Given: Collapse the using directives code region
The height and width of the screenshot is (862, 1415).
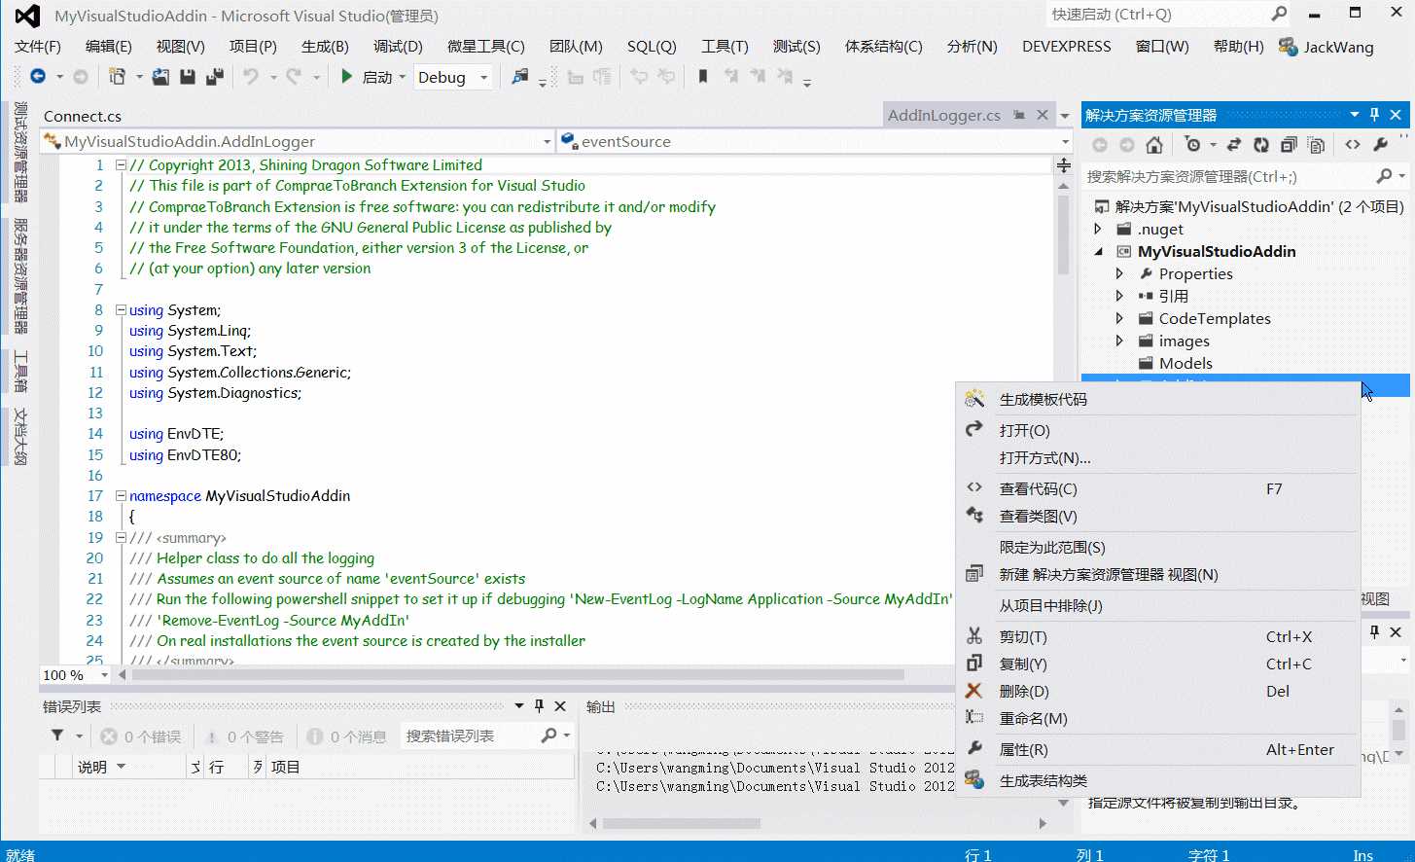Looking at the screenshot, I should point(121,309).
